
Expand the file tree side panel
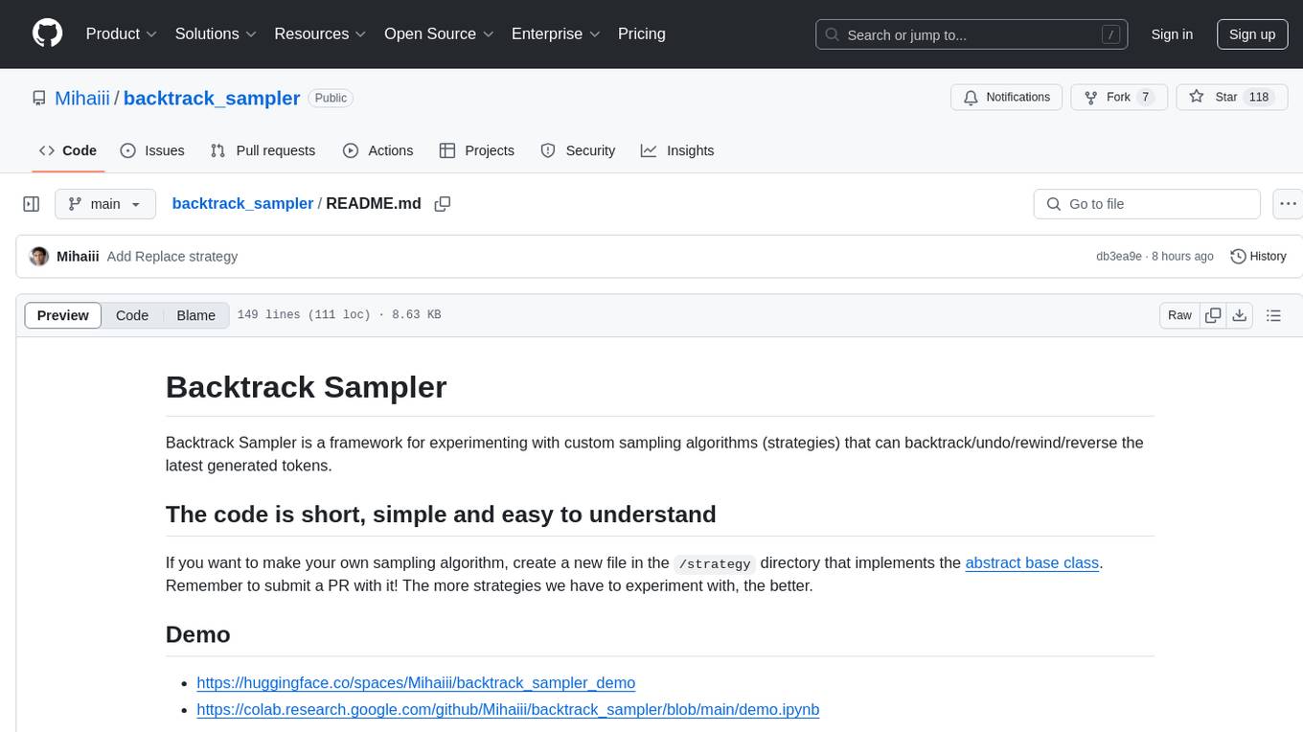point(32,204)
